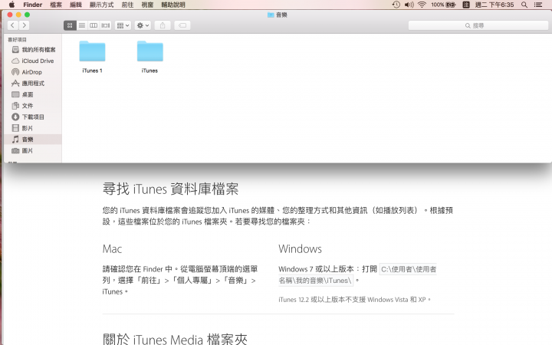This screenshot has width=552, height=345.
Task: Click the input method icon
Action: click(466, 5)
